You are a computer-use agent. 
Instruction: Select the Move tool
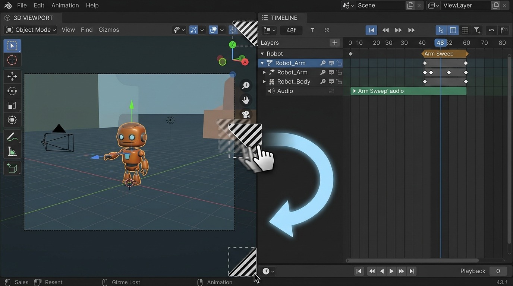pos(12,76)
